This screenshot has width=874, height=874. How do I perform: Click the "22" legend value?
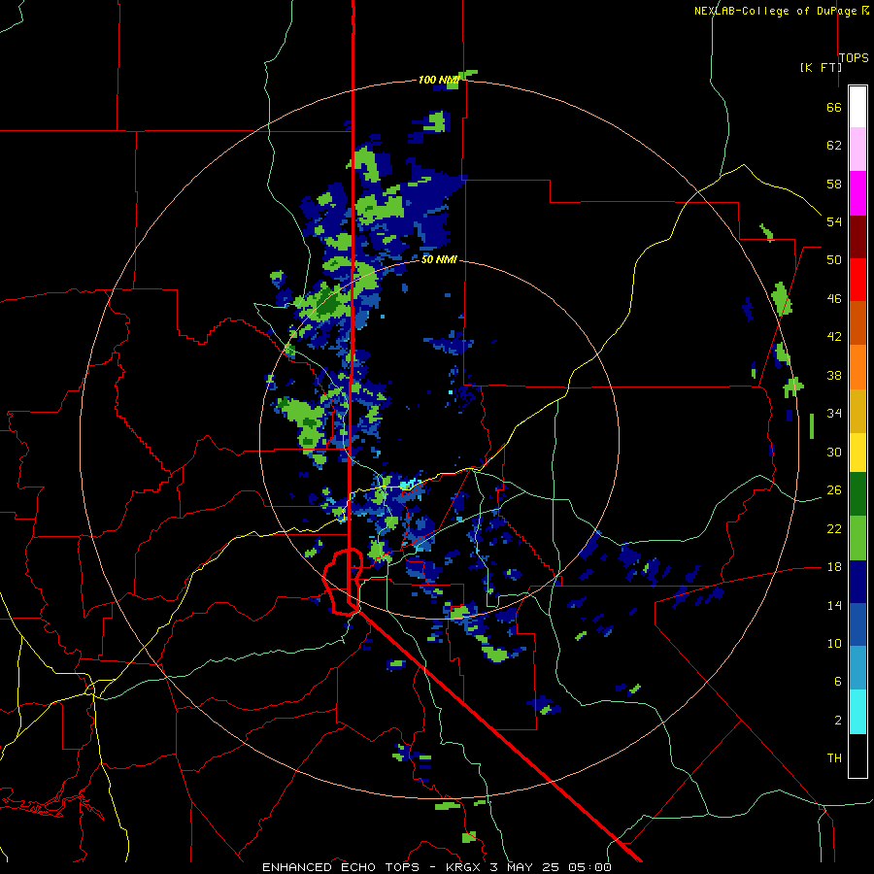pyautogui.click(x=834, y=528)
